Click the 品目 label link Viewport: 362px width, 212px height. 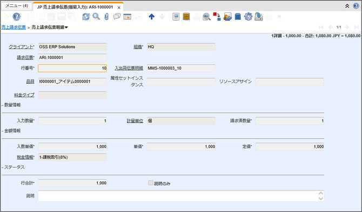(30, 81)
